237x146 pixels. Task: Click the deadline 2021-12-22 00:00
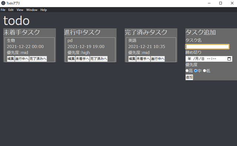(25, 47)
